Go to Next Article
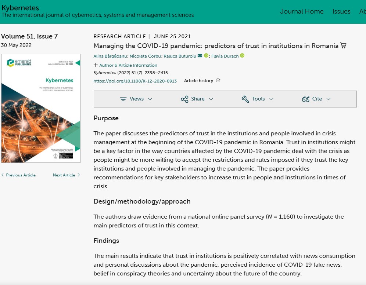The height and width of the screenshot is (285, 366). (x=67, y=175)
